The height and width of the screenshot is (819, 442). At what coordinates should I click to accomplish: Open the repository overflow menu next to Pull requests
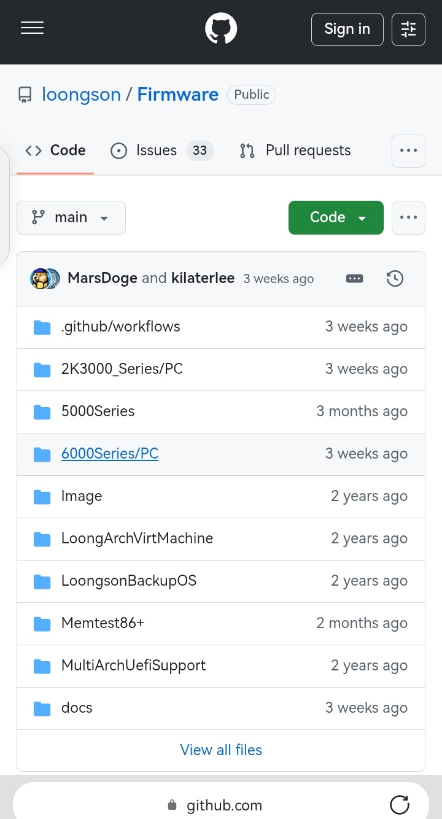tap(408, 150)
